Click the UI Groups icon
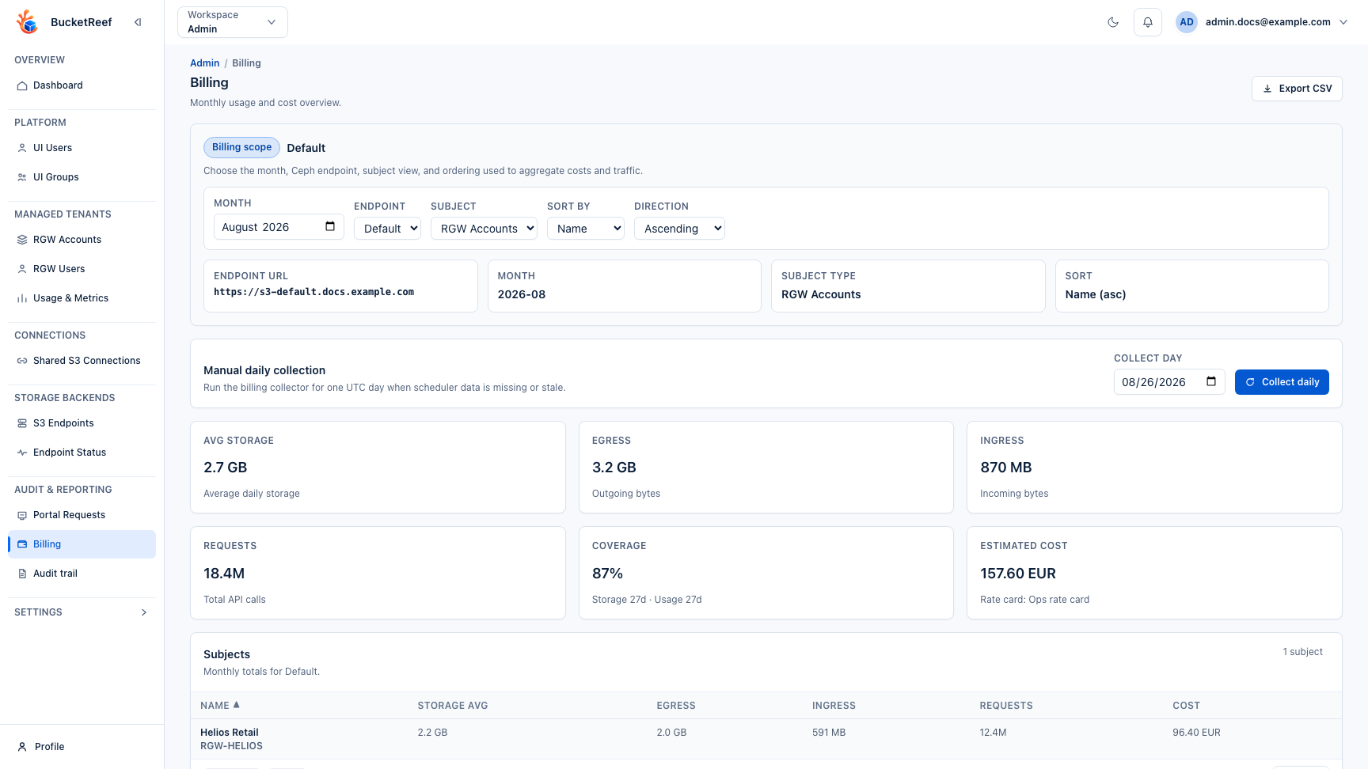 coord(22,177)
